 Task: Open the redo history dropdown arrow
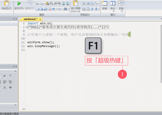pyautogui.click(x=63, y=9)
